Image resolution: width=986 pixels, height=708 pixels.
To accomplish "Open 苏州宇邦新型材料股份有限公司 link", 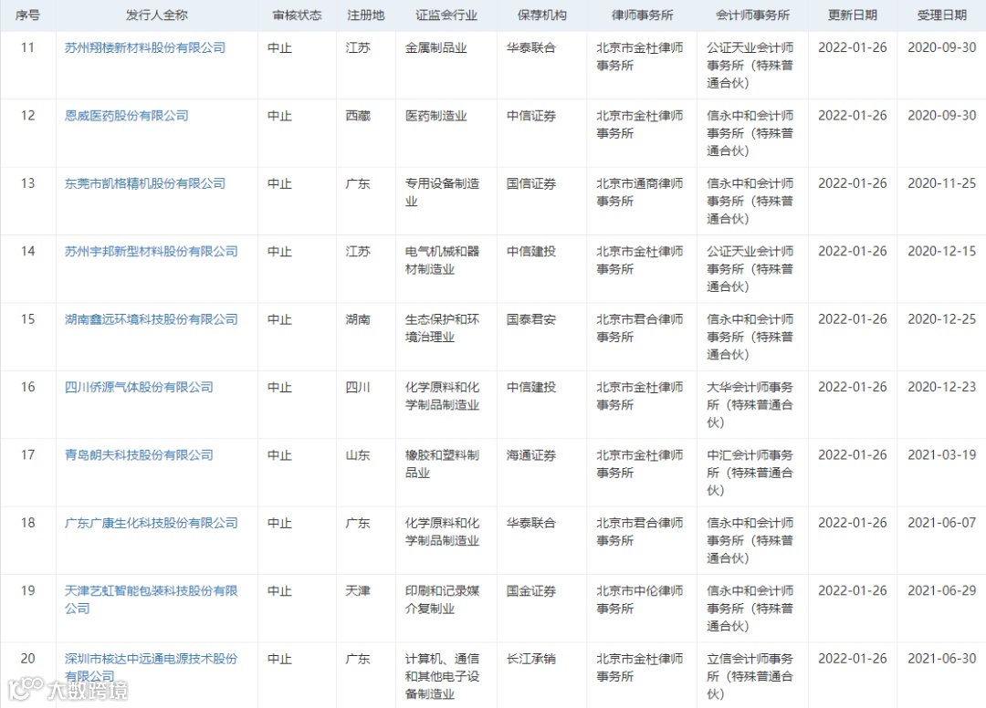I will tap(151, 251).
